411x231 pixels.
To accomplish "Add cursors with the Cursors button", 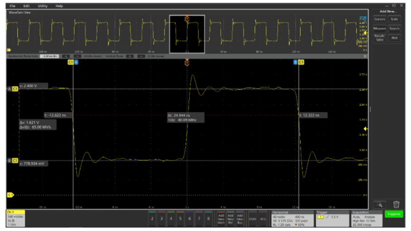I will [x=379, y=19].
